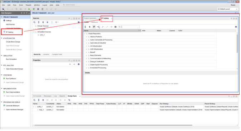Collapse all in the Sources panel toolbar
Screen dimensions: 241x131
(39, 22)
